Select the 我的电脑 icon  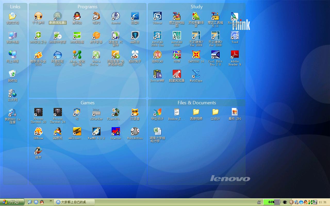12,37
